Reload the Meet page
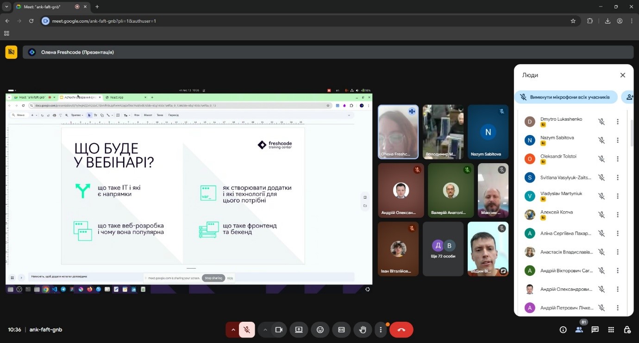The image size is (639, 343). (31, 21)
